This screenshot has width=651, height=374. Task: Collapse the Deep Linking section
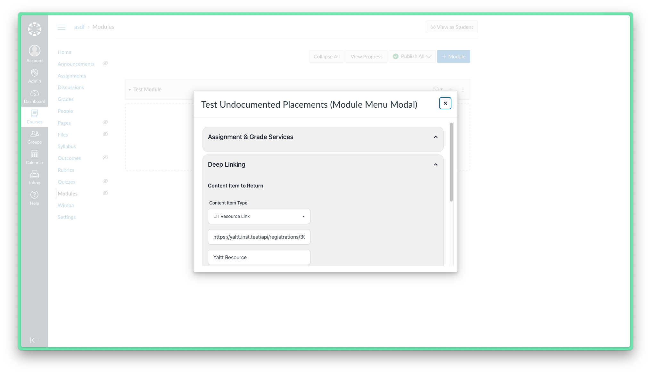click(x=435, y=164)
